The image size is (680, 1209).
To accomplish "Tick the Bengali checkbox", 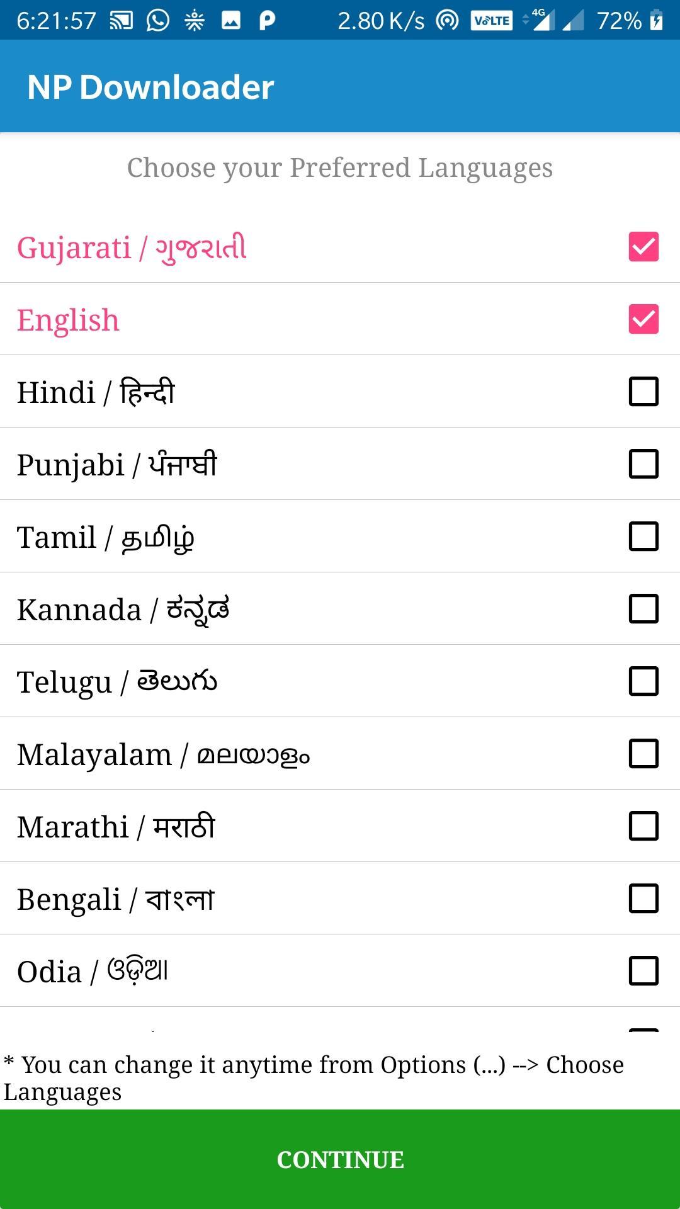I will pyautogui.click(x=643, y=899).
